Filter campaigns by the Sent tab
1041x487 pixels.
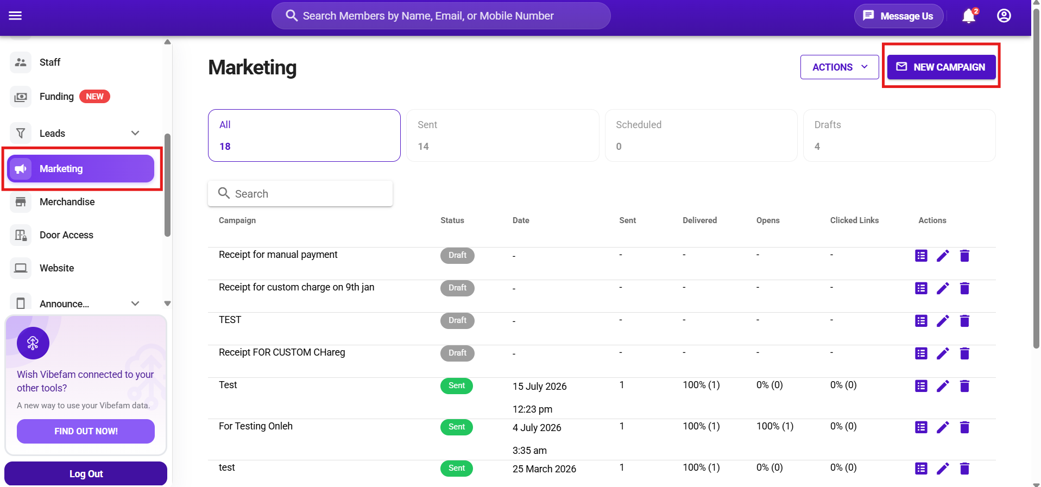(x=502, y=135)
